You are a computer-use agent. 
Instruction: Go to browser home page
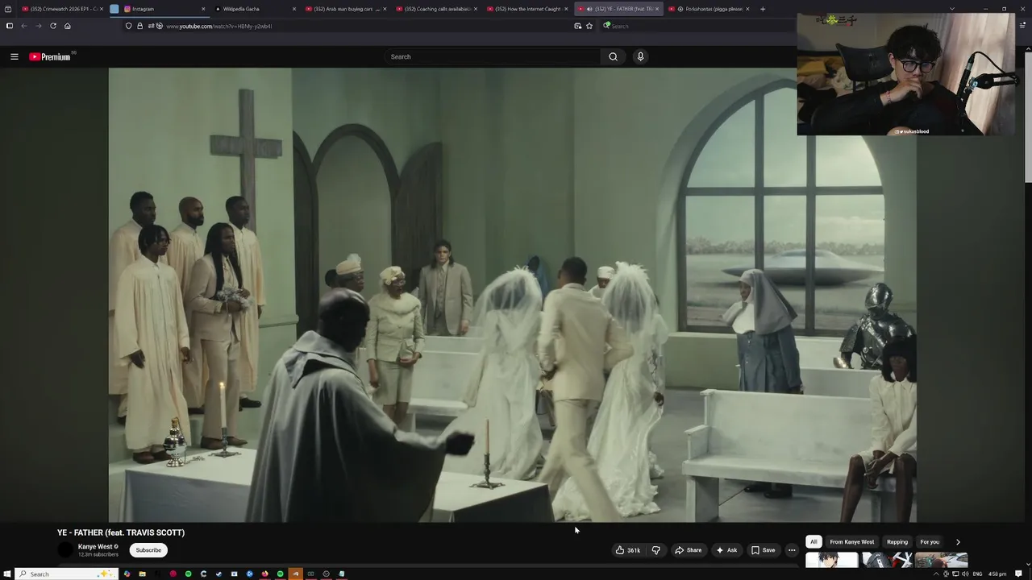point(68,26)
